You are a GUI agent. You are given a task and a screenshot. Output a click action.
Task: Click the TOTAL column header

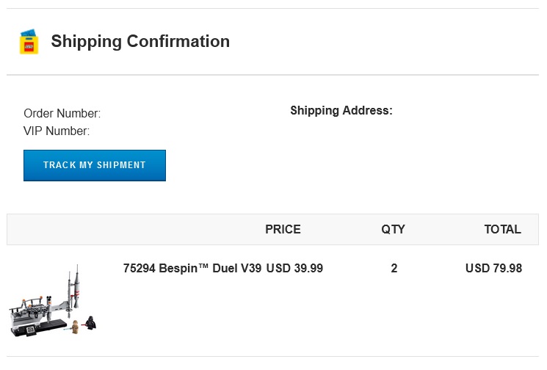tap(502, 229)
